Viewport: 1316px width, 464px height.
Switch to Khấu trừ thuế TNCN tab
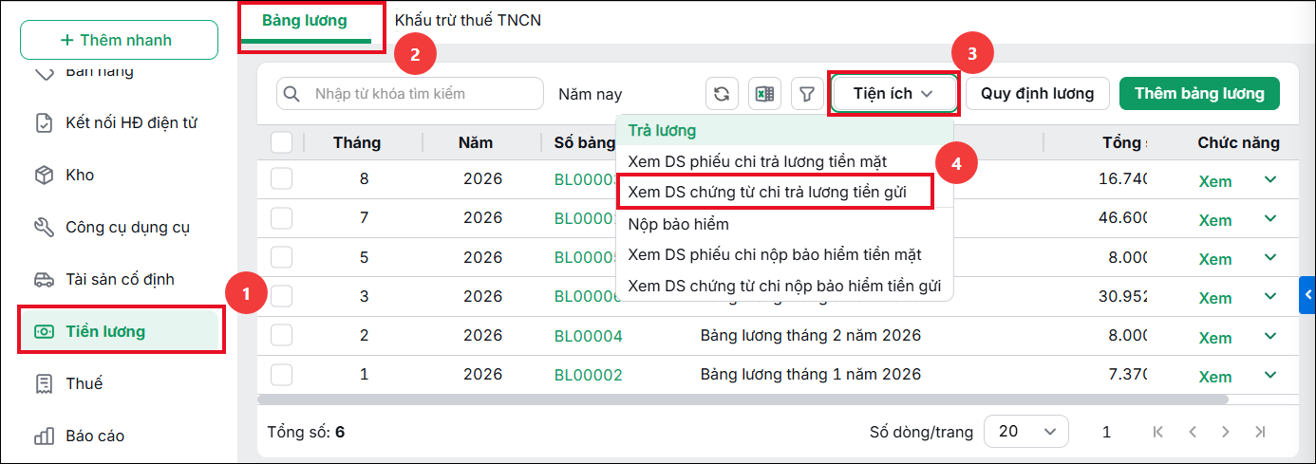coord(468,19)
